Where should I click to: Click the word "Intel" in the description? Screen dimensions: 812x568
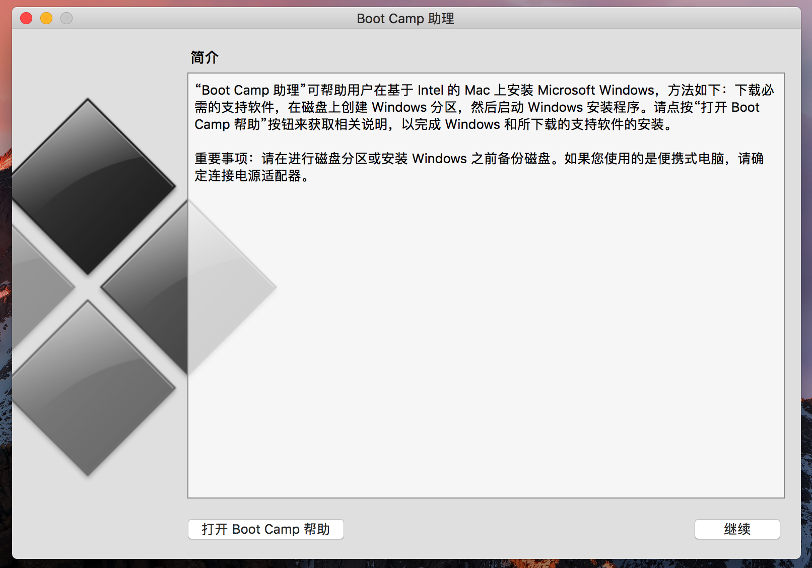click(430, 90)
